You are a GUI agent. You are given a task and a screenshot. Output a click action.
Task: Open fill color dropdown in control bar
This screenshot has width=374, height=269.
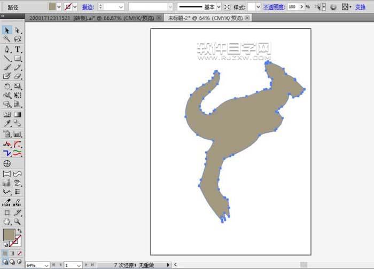[59, 7]
